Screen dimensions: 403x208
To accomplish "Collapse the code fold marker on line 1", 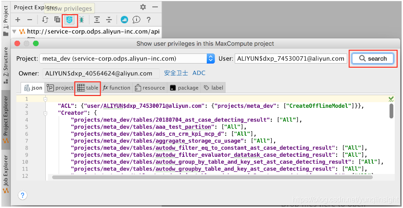I will point(45,99).
